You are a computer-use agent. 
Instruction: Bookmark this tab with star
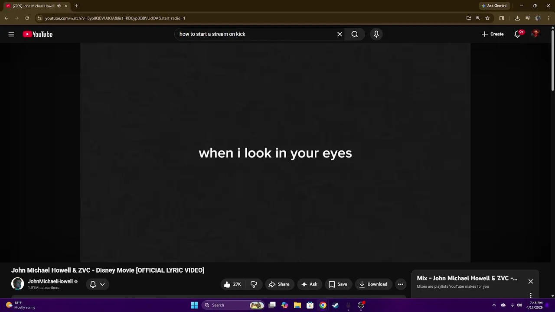(487, 18)
